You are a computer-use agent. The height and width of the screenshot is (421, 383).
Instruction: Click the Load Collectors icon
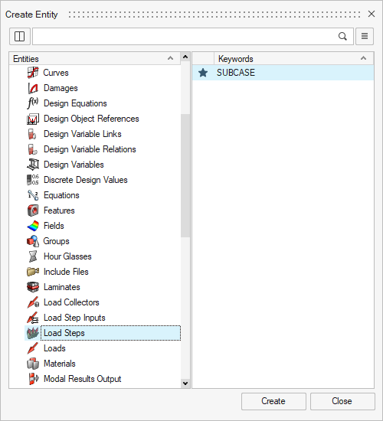[x=33, y=302]
